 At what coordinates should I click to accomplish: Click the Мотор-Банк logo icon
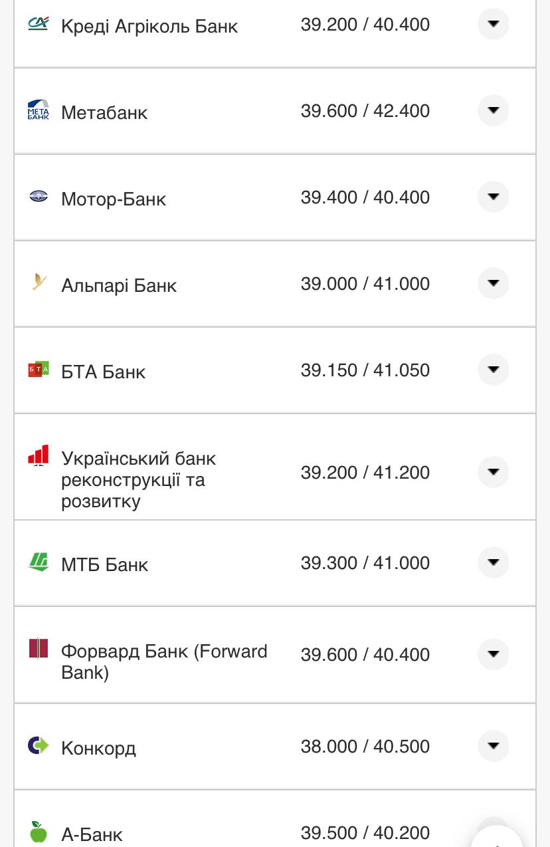click(x=38, y=196)
